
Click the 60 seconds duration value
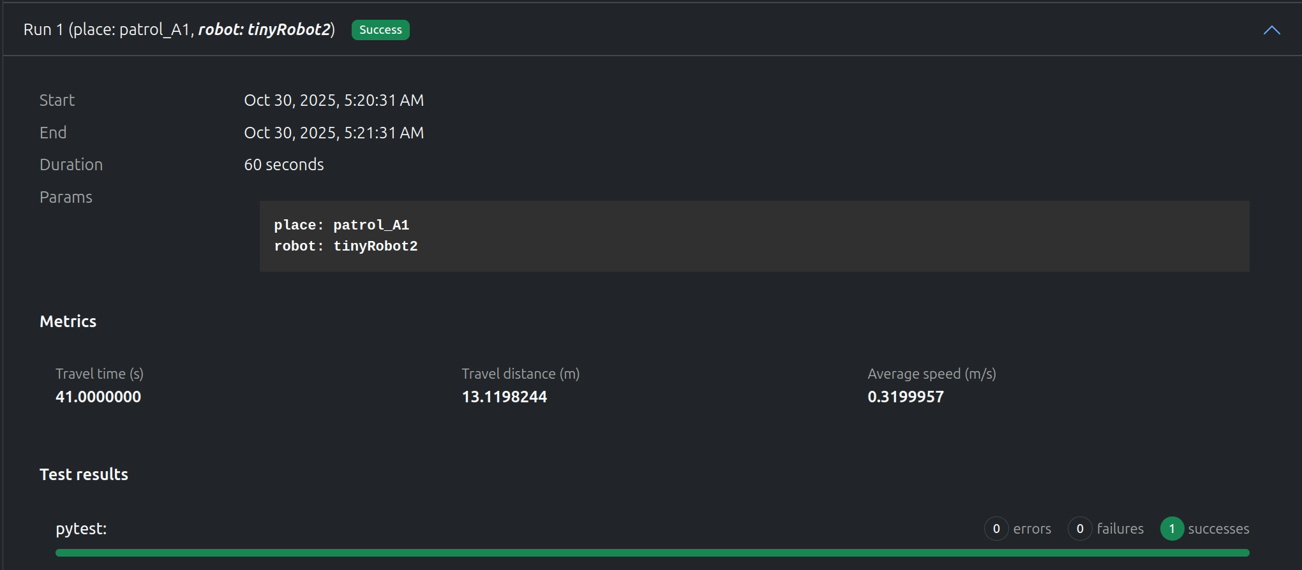point(284,164)
